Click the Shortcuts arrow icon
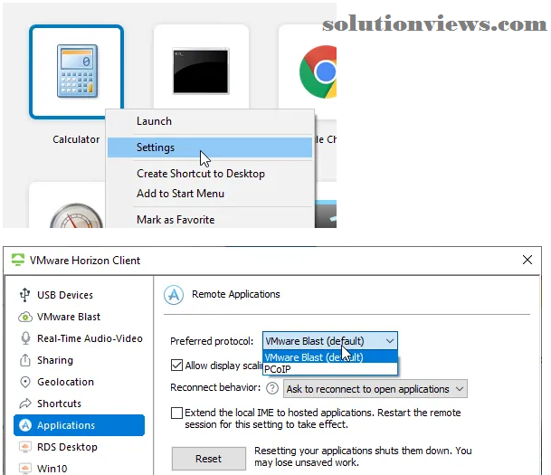This screenshot has width=551, height=475. (x=25, y=404)
